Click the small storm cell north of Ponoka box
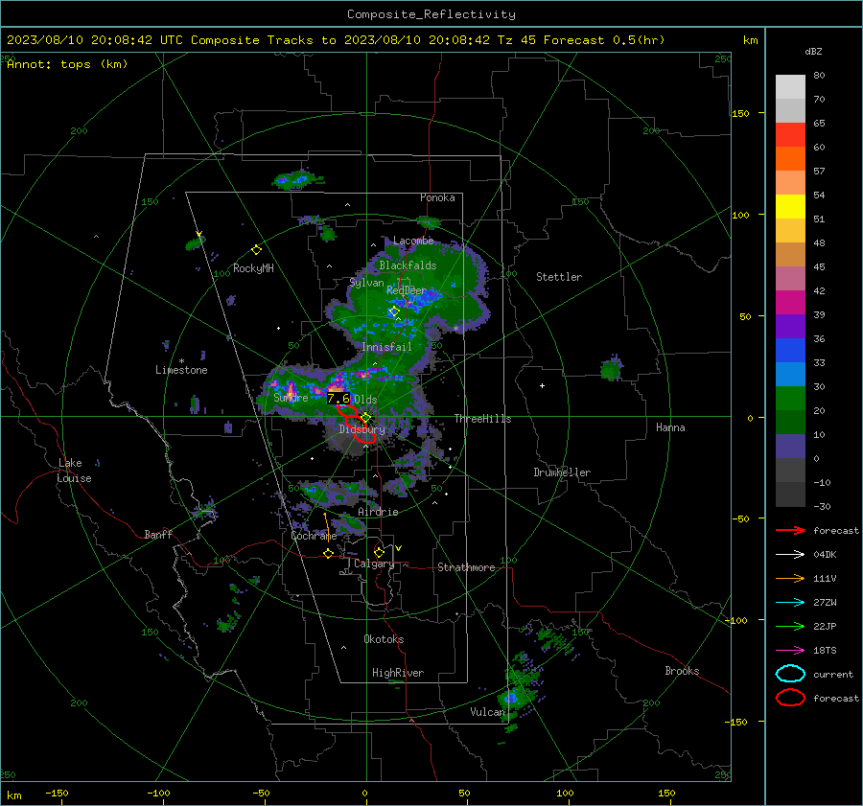 coord(298,180)
